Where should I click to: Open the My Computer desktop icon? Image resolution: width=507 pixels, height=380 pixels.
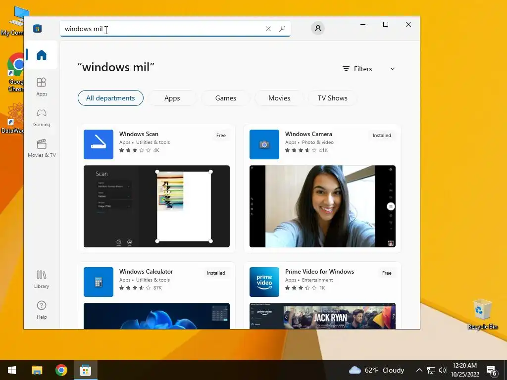point(13,21)
